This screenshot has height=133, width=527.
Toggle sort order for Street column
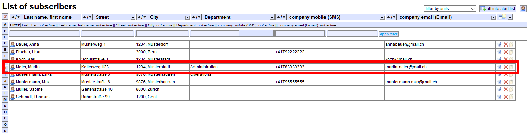(x=88, y=17)
